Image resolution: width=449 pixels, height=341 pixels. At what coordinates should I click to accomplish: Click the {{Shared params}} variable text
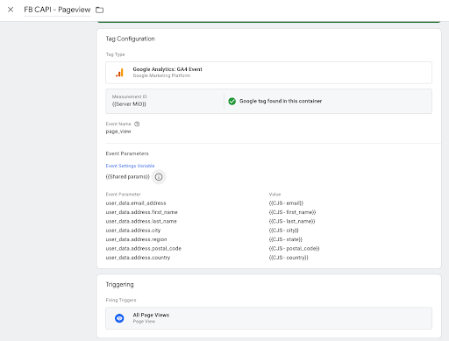[128, 177]
